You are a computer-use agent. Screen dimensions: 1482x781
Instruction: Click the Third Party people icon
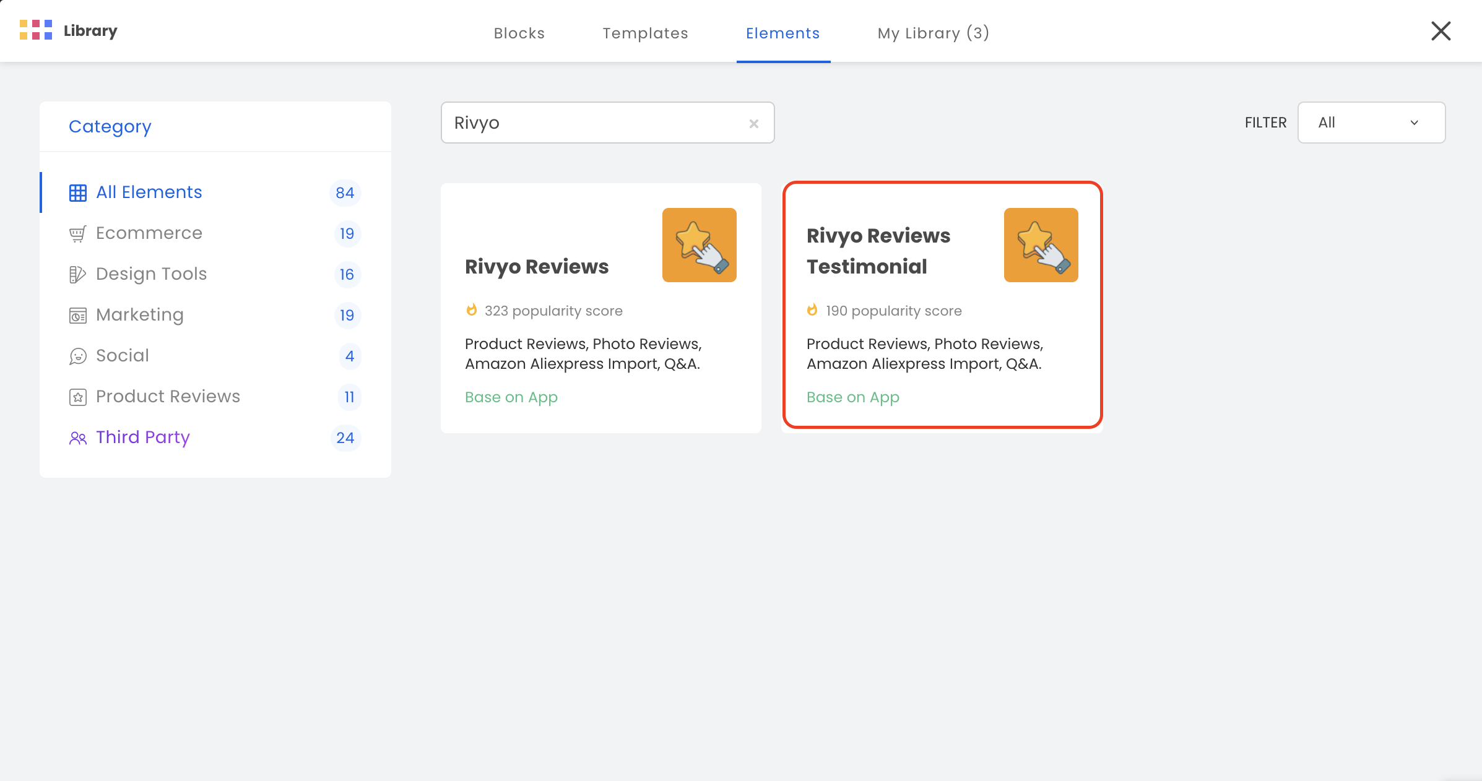(78, 438)
